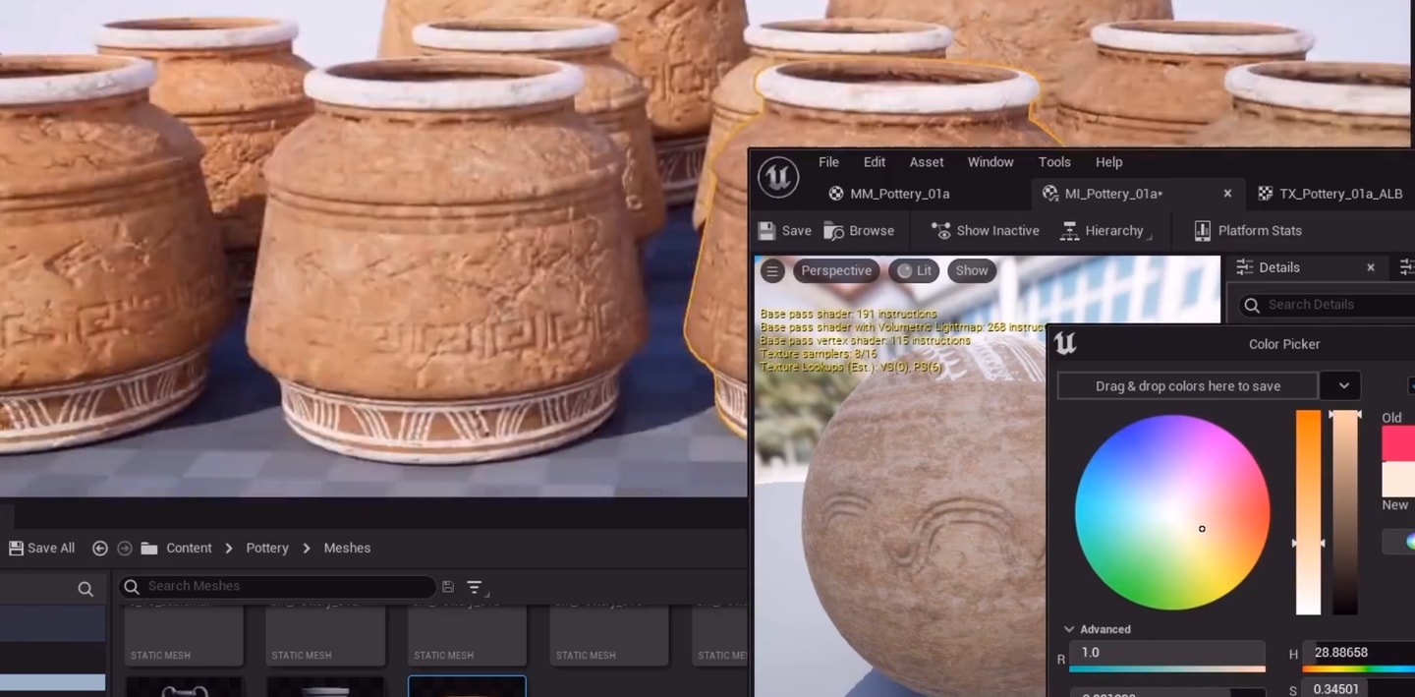This screenshot has width=1415, height=697.
Task: Open the Asset menu
Action: [x=926, y=162]
